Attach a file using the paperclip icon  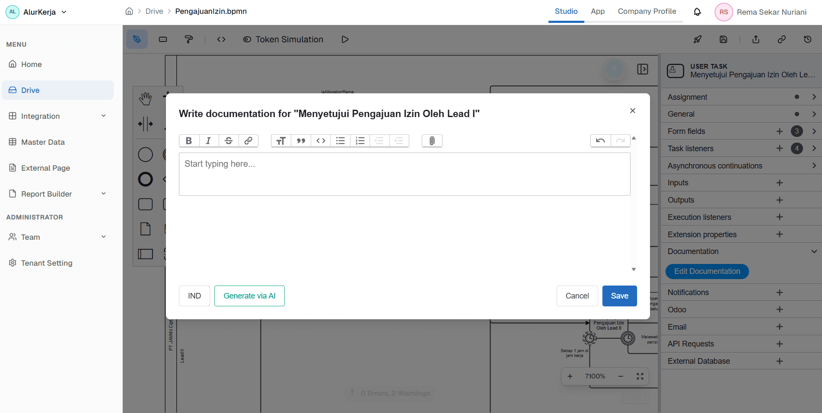[432, 140]
